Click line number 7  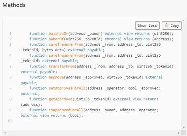[10, 88]
